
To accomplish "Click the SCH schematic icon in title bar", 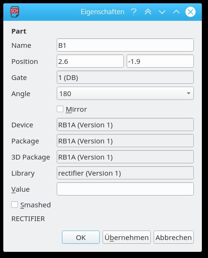I will (15, 12).
